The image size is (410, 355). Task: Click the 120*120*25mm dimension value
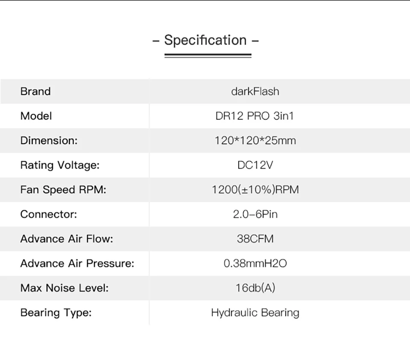pyautogui.click(x=255, y=140)
